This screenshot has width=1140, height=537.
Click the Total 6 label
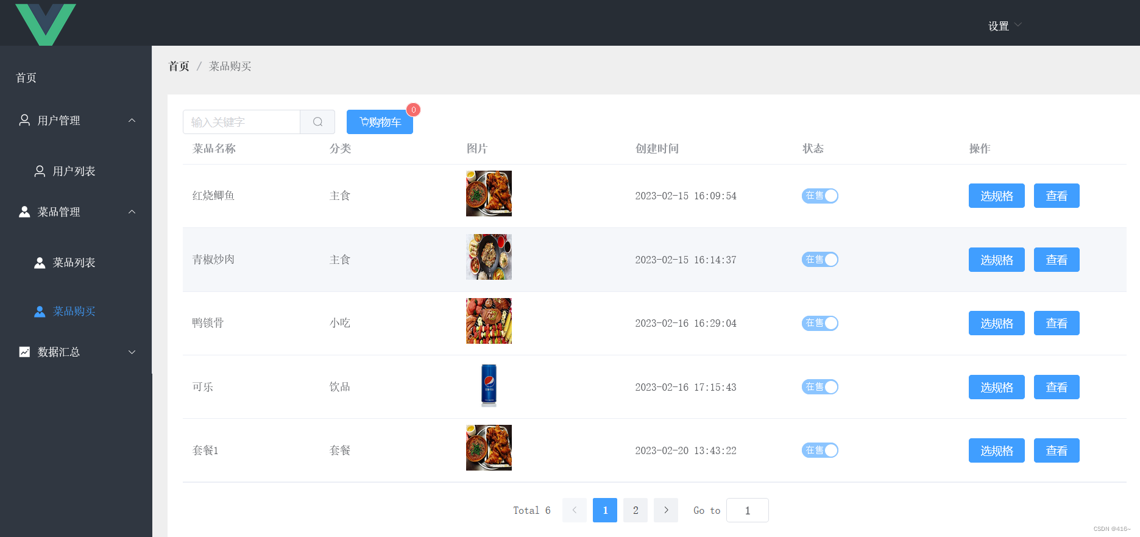coord(531,510)
